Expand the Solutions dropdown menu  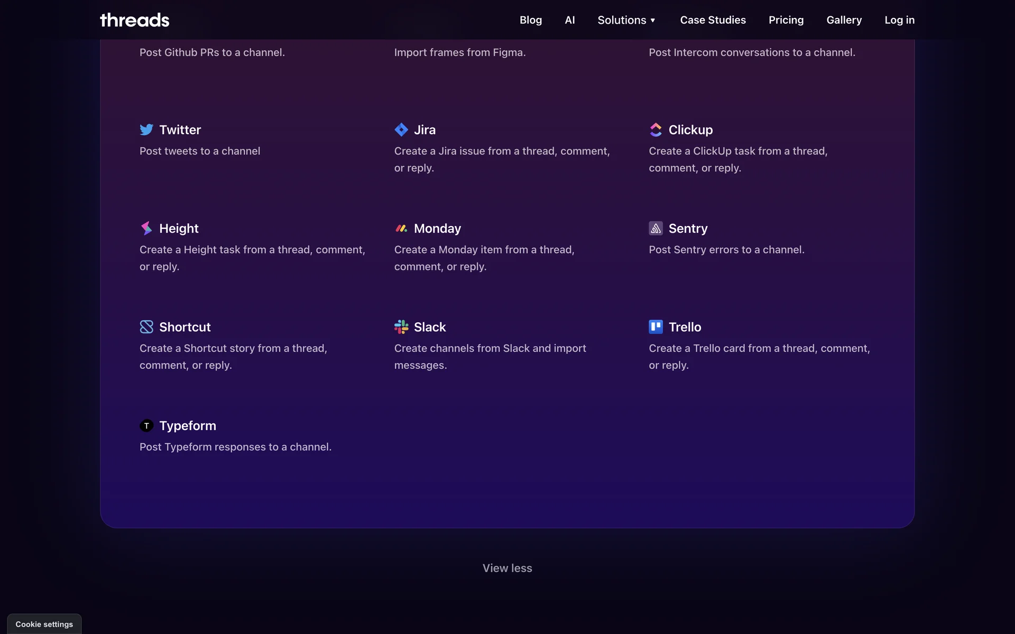(626, 20)
